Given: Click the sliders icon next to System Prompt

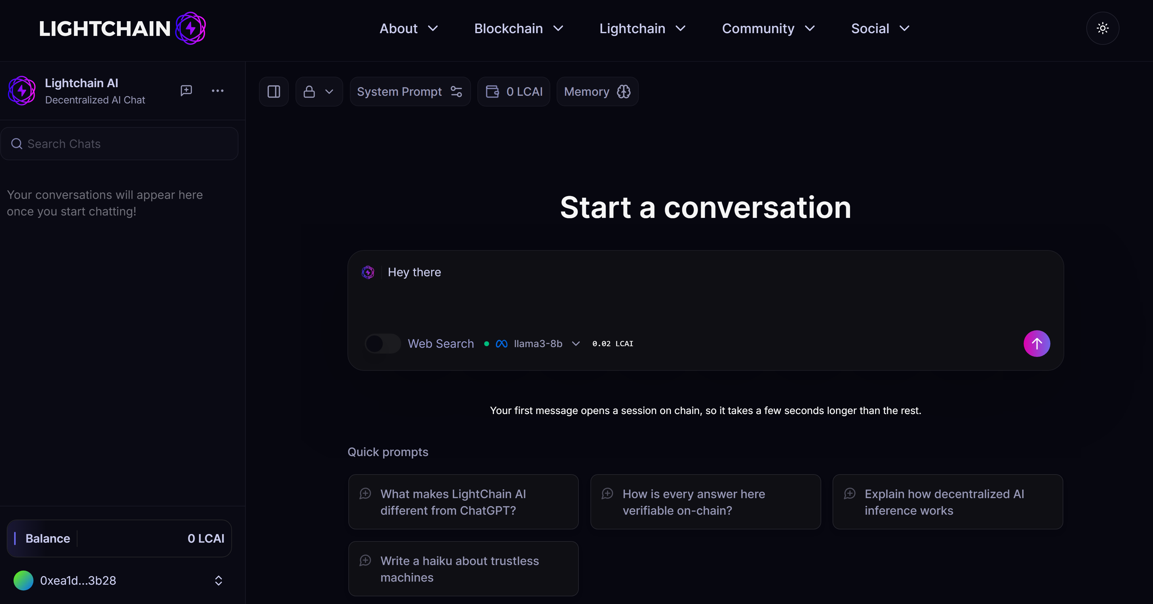Looking at the screenshot, I should coord(456,92).
